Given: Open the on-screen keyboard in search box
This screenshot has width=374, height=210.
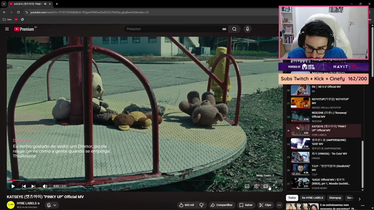Looking at the screenshot, I should [x=224, y=29].
